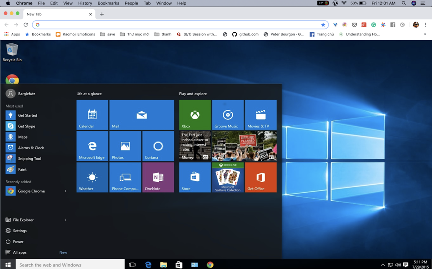This screenshot has width=432, height=269.
Task: Launch the OneNote tile
Action: (158, 177)
